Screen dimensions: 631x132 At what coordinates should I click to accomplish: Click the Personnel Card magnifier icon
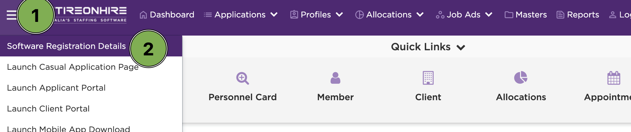pos(242,78)
